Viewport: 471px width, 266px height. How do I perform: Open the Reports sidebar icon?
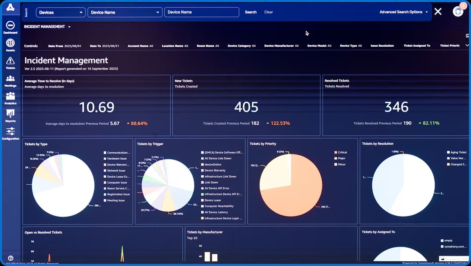10,114
